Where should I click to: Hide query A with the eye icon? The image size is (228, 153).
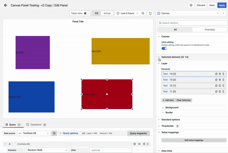coord(139,144)
